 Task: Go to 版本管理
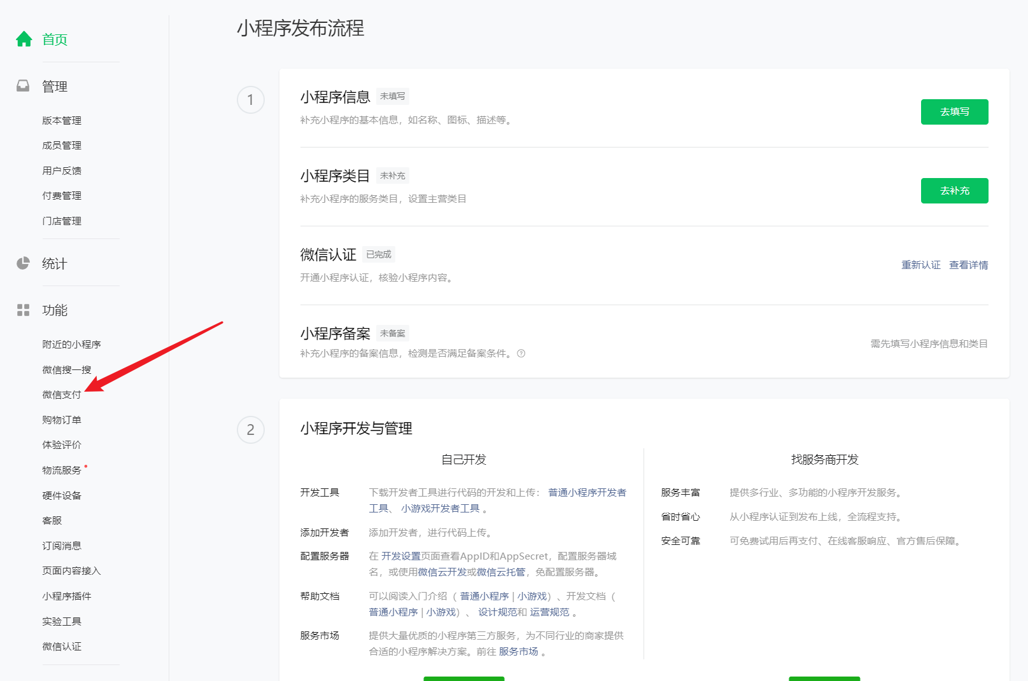click(x=62, y=121)
